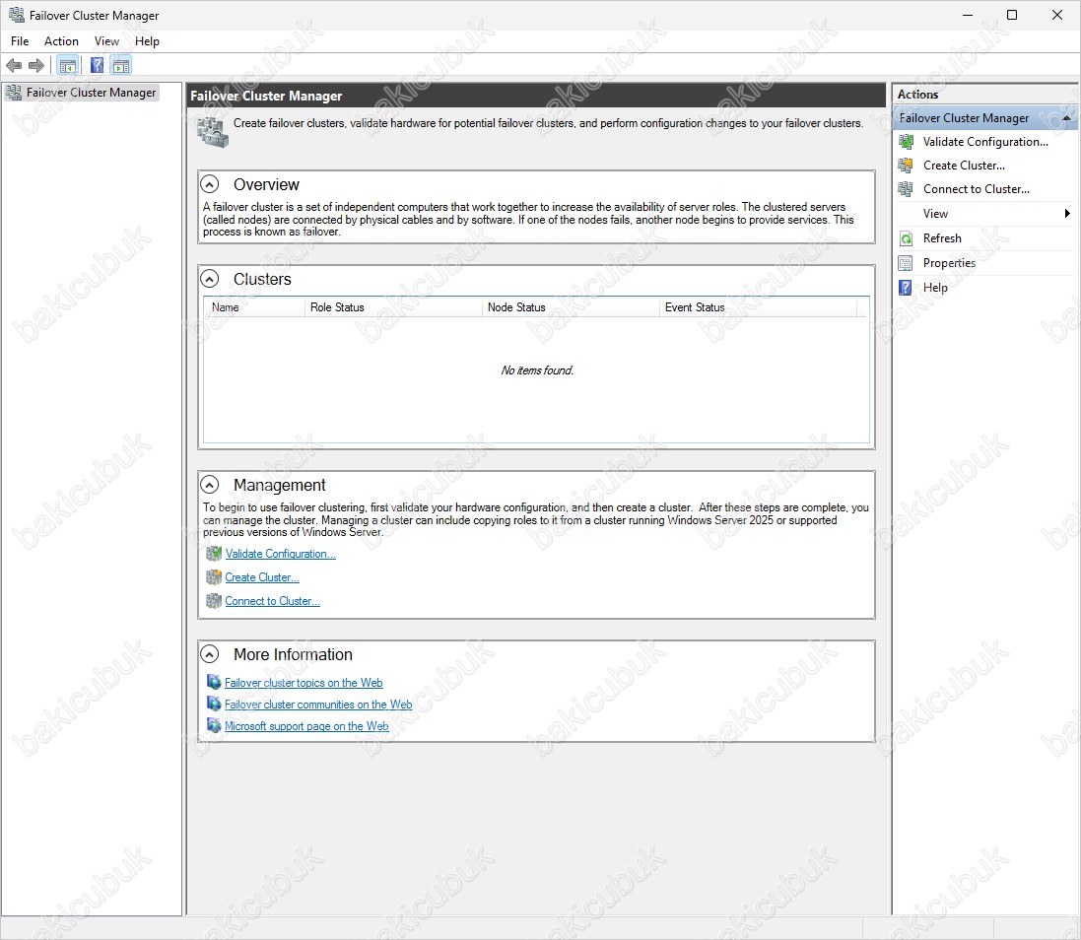Screen dimensions: 1081x940
Task: Click the Validate Configuration icon in Actions pane
Action: 906,142
